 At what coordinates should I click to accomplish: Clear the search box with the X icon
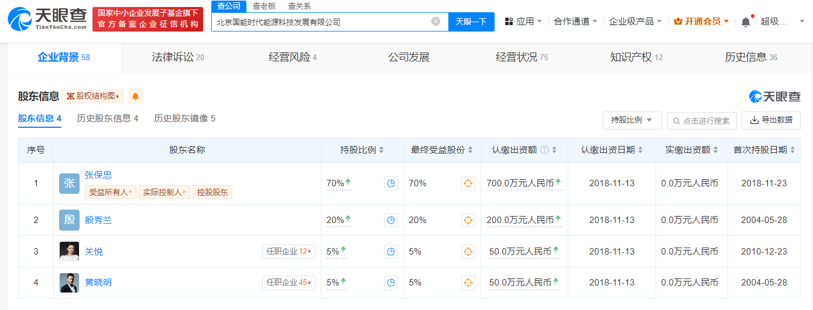coord(435,22)
